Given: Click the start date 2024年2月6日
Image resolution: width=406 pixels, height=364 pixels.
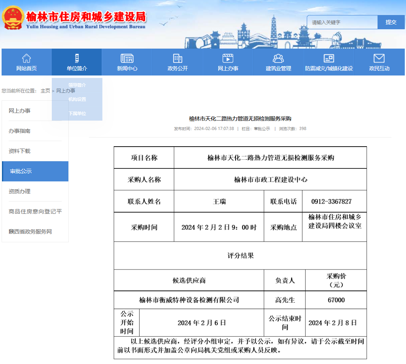Looking at the screenshot, I should click(202, 323).
